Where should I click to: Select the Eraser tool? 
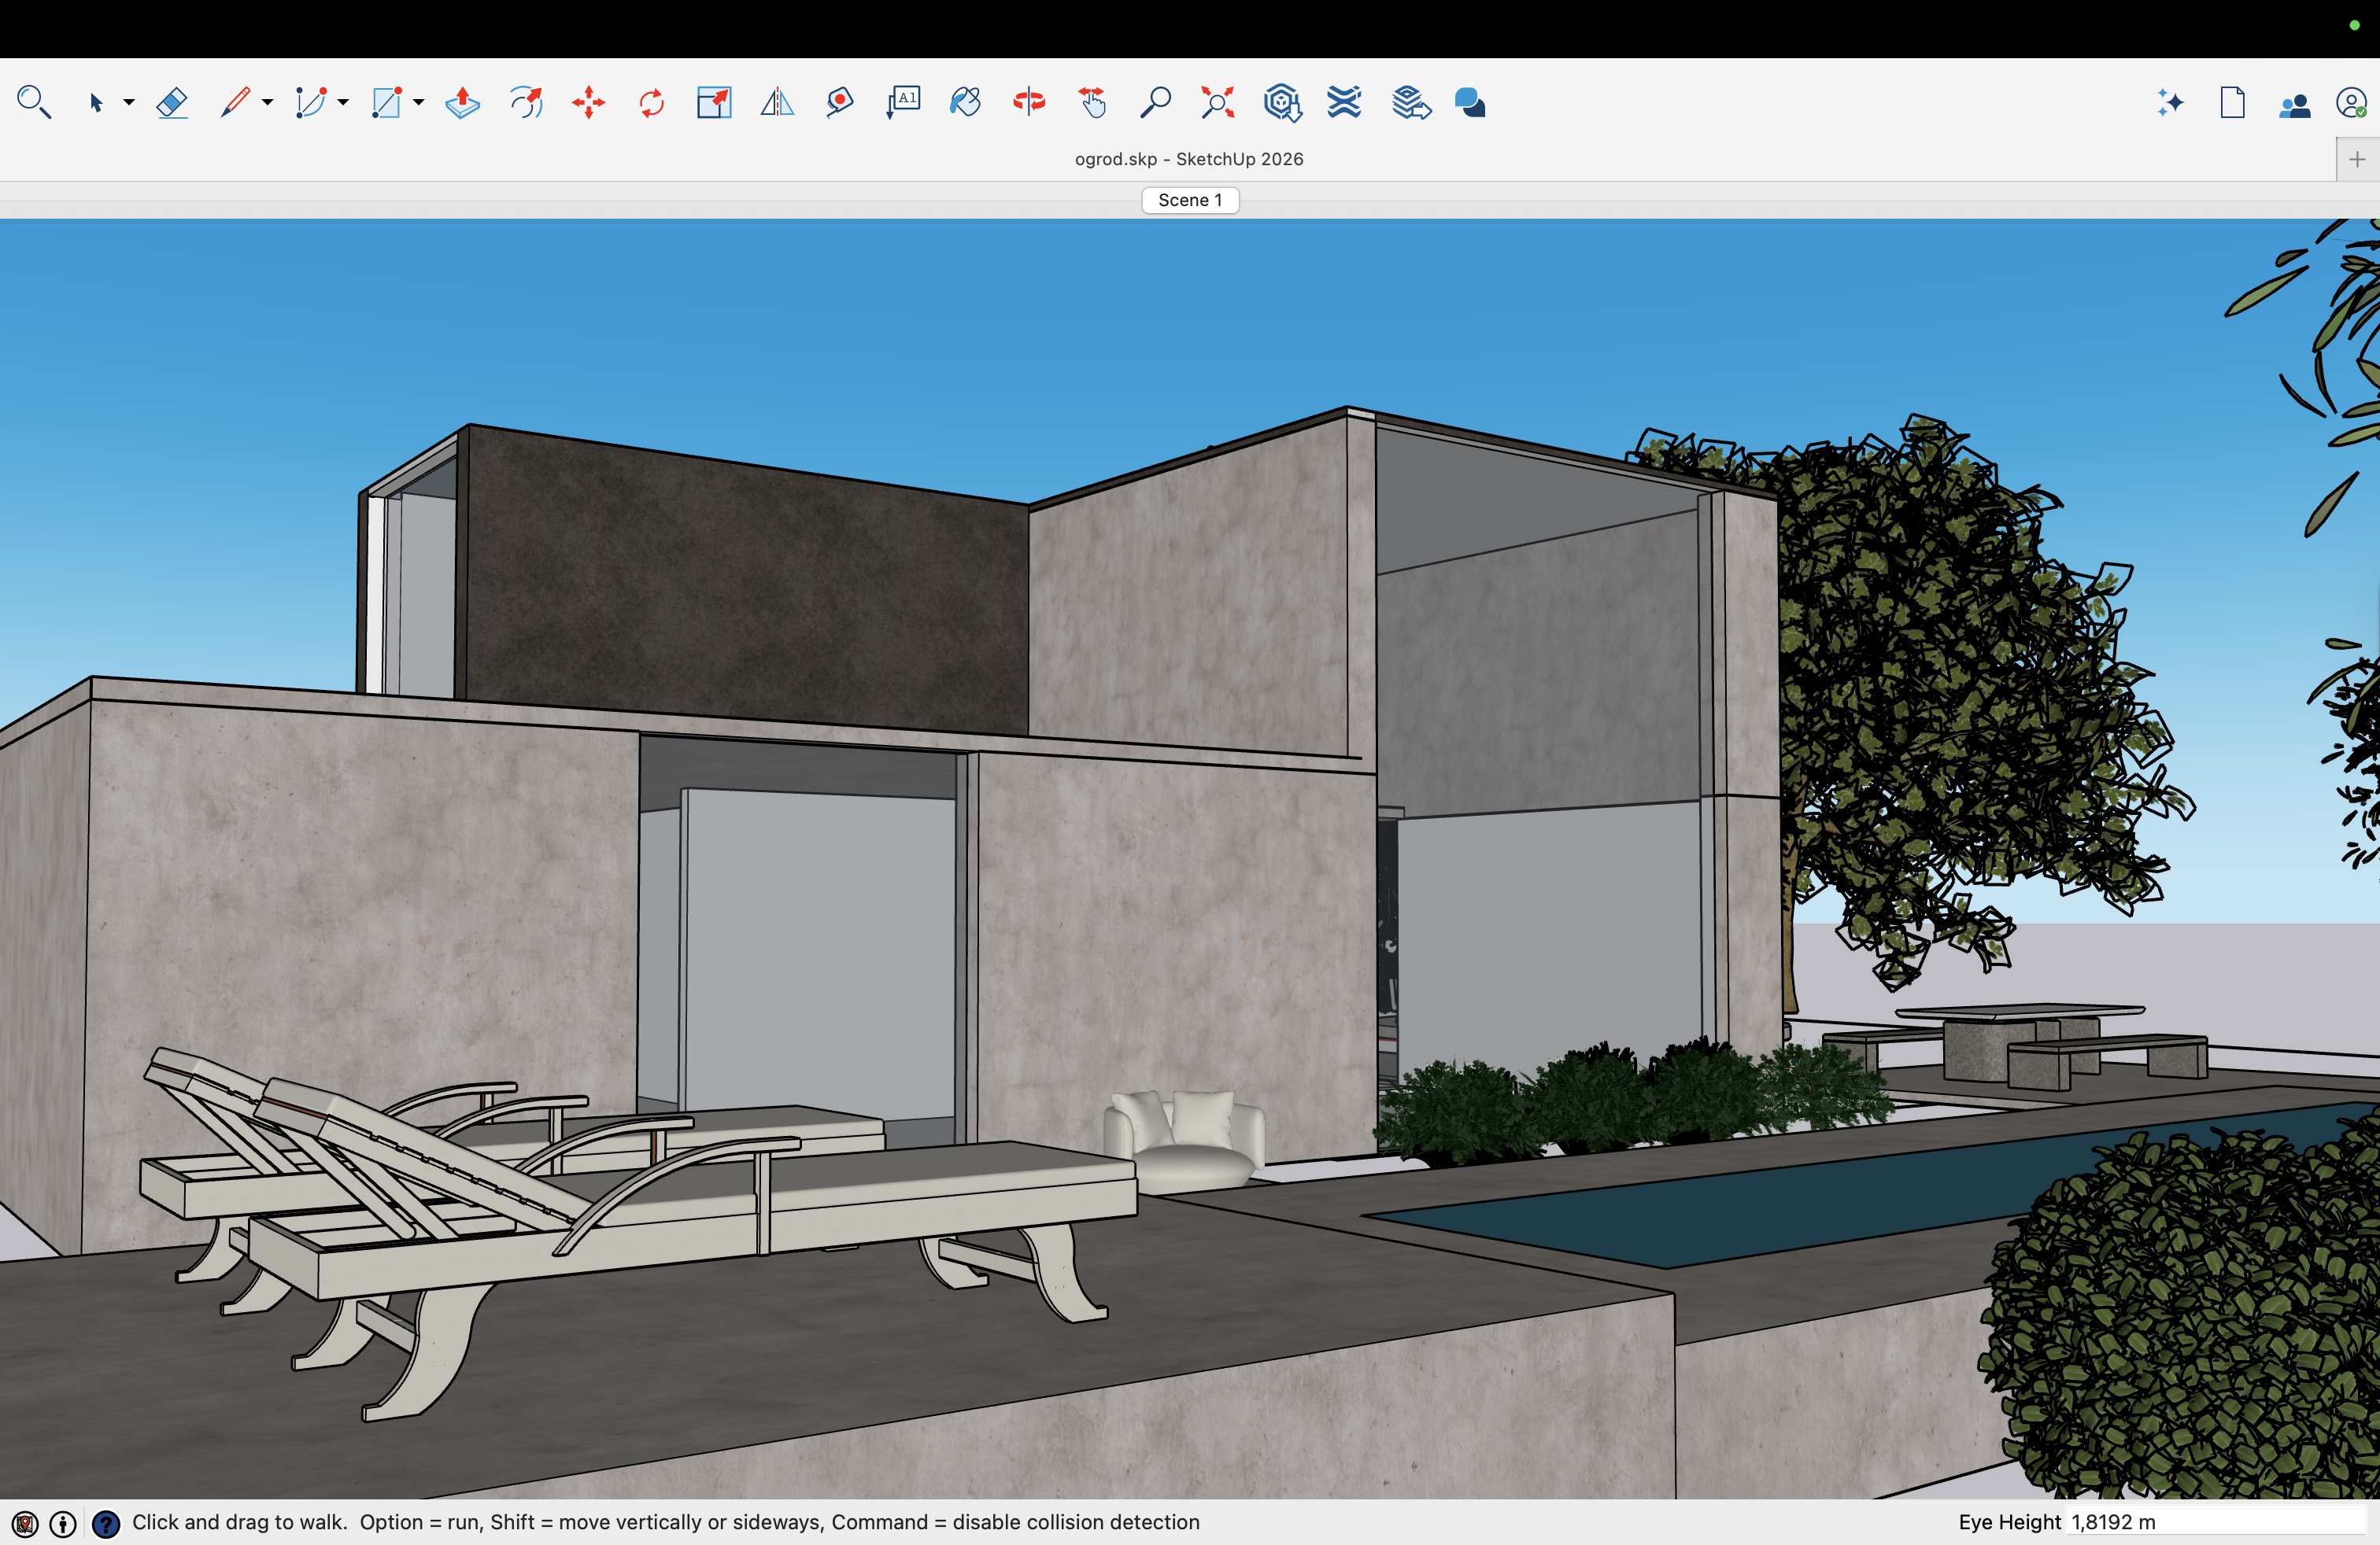pyautogui.click(x=172, y=102)
